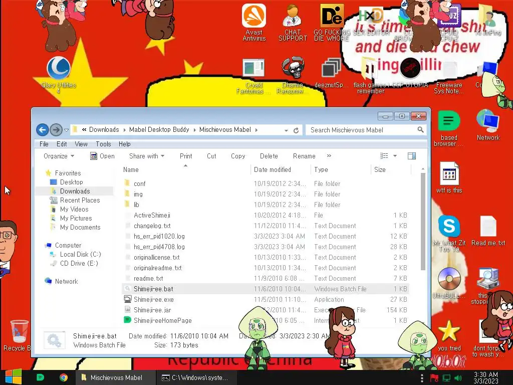513x385 pixels.
Task: Click the Back navigation arrow in Explorer
Action: click(42, 130)
